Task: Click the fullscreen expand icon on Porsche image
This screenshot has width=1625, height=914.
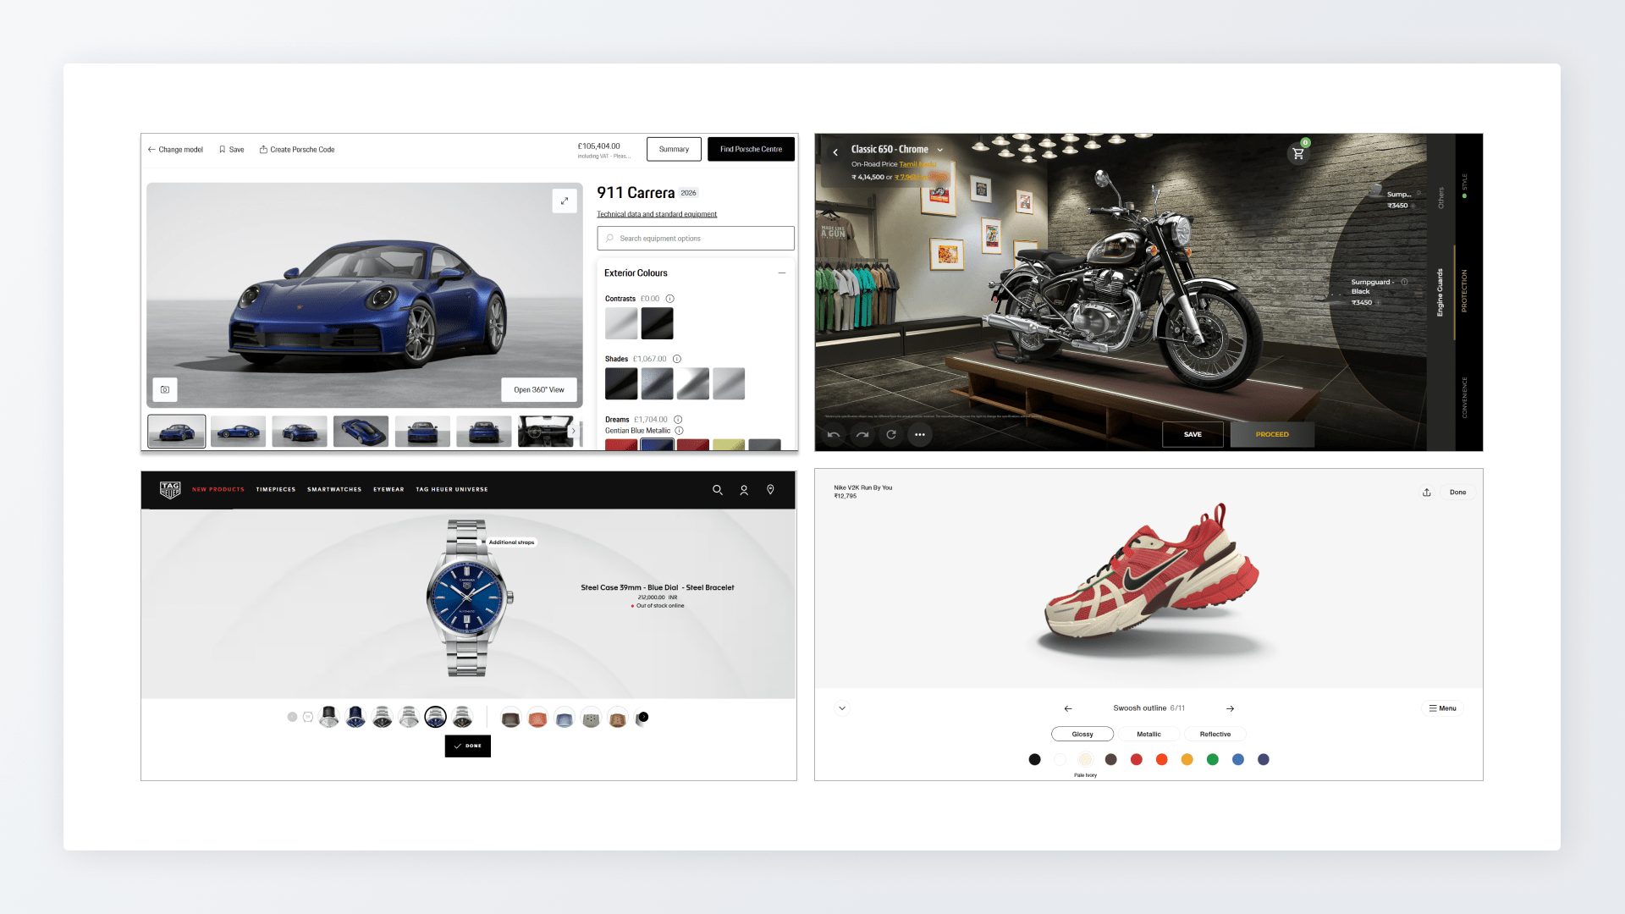Action: (x=565, y=201)
